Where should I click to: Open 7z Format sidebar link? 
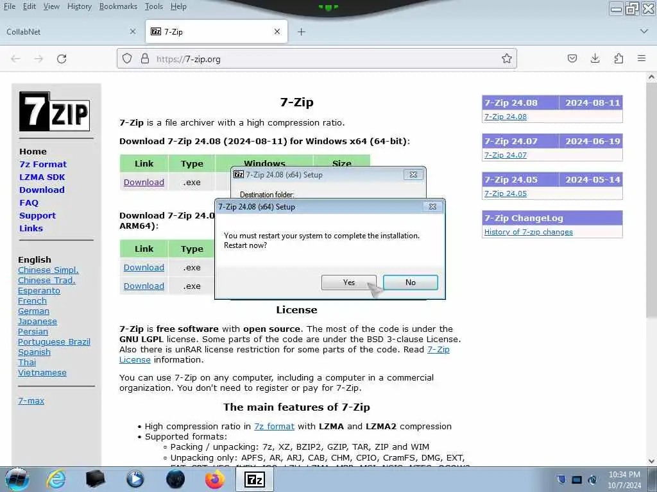coord(43,165)
